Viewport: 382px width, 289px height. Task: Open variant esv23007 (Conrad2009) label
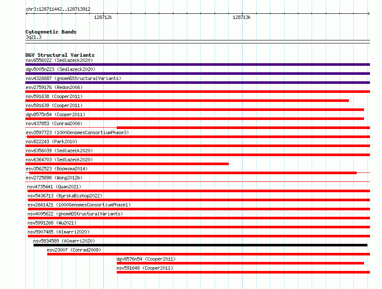coord(74,250)
